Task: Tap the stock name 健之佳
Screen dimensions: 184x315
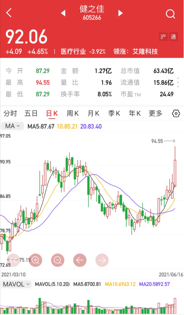Action: click(92, 9)
